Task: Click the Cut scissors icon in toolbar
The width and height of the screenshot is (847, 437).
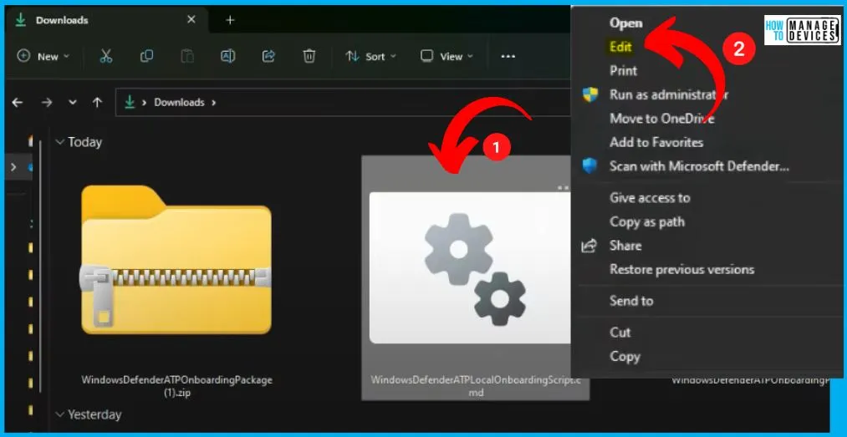Action: pos(106,56)
